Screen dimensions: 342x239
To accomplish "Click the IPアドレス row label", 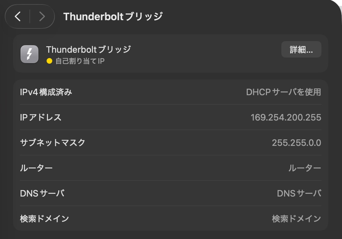I will pos(41,117).
